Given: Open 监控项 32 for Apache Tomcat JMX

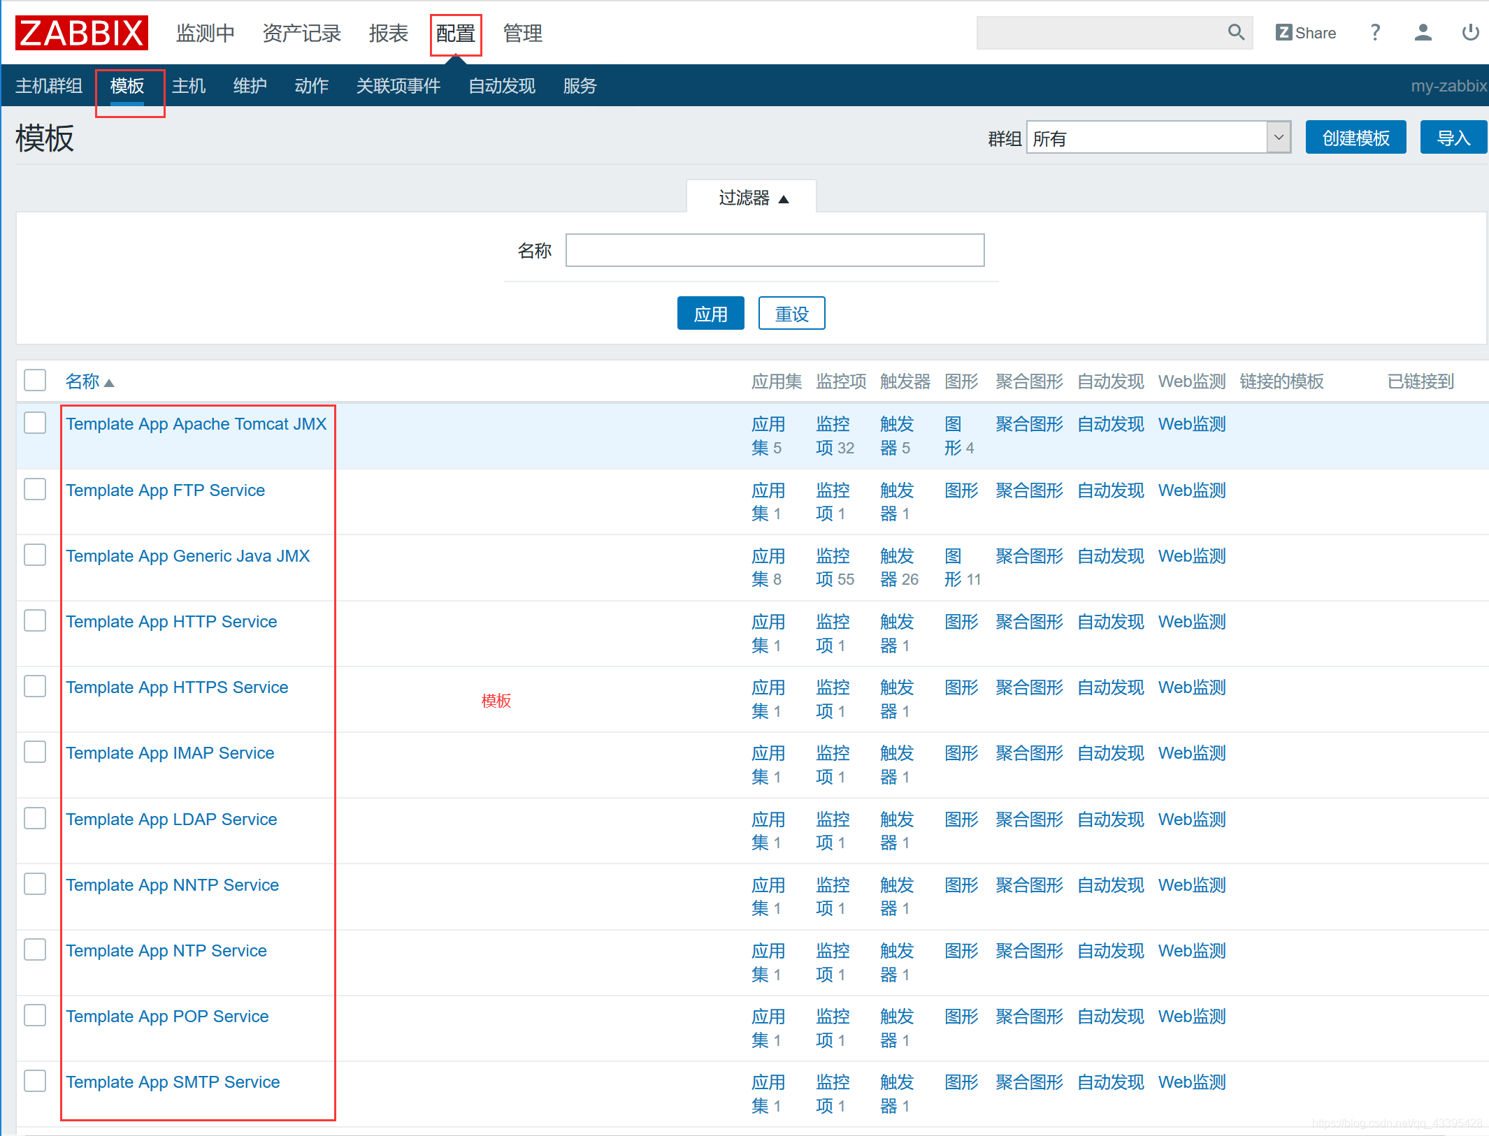Looking at the screenshot, I should pyautogui.click(x=835, y=436).
